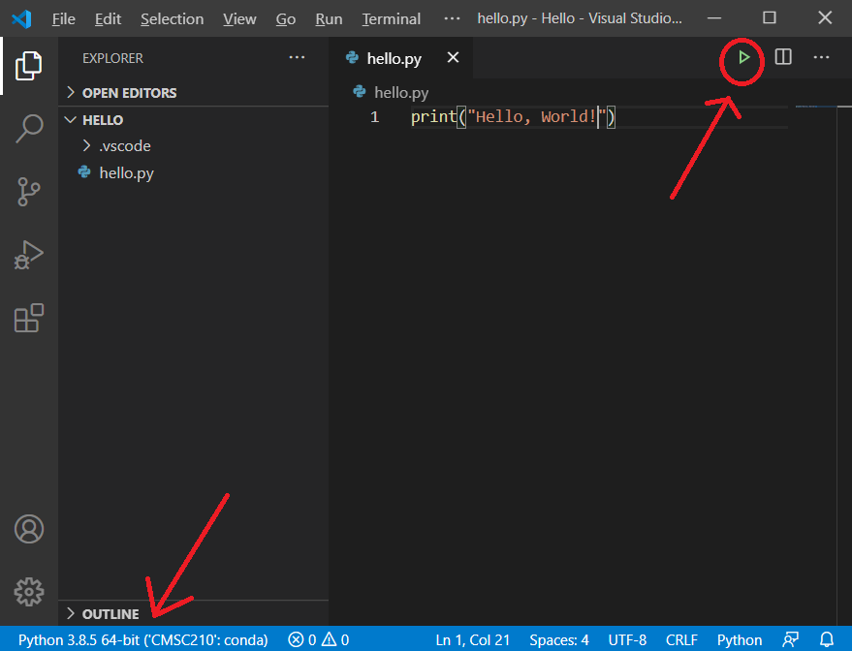This screenshot has width=852, height=651.
Task: Open the View menu
Action: (x=239, y=18)
